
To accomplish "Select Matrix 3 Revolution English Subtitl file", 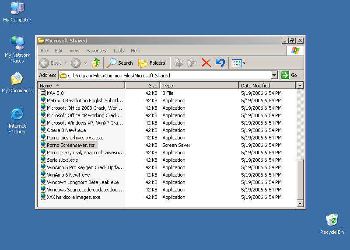I will click(85, 101).
